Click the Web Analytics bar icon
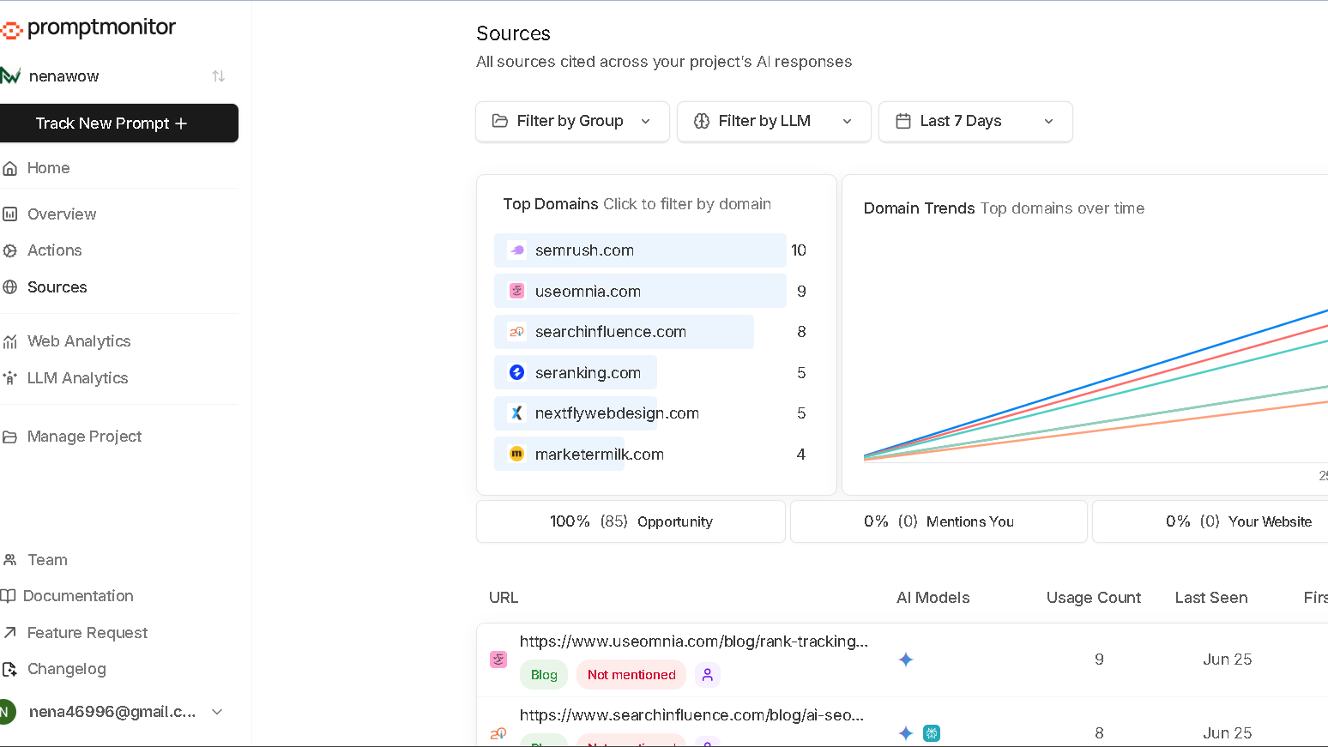Viewport: 1328px width, 747px height. [x=10, y=342]
